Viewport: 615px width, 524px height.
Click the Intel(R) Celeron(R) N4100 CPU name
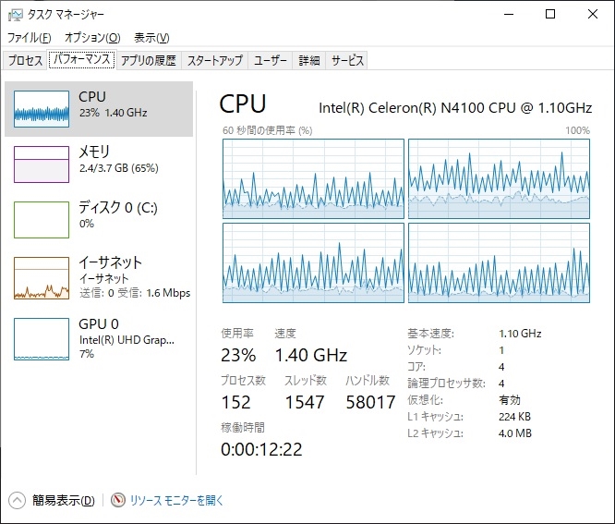(455, 107)
